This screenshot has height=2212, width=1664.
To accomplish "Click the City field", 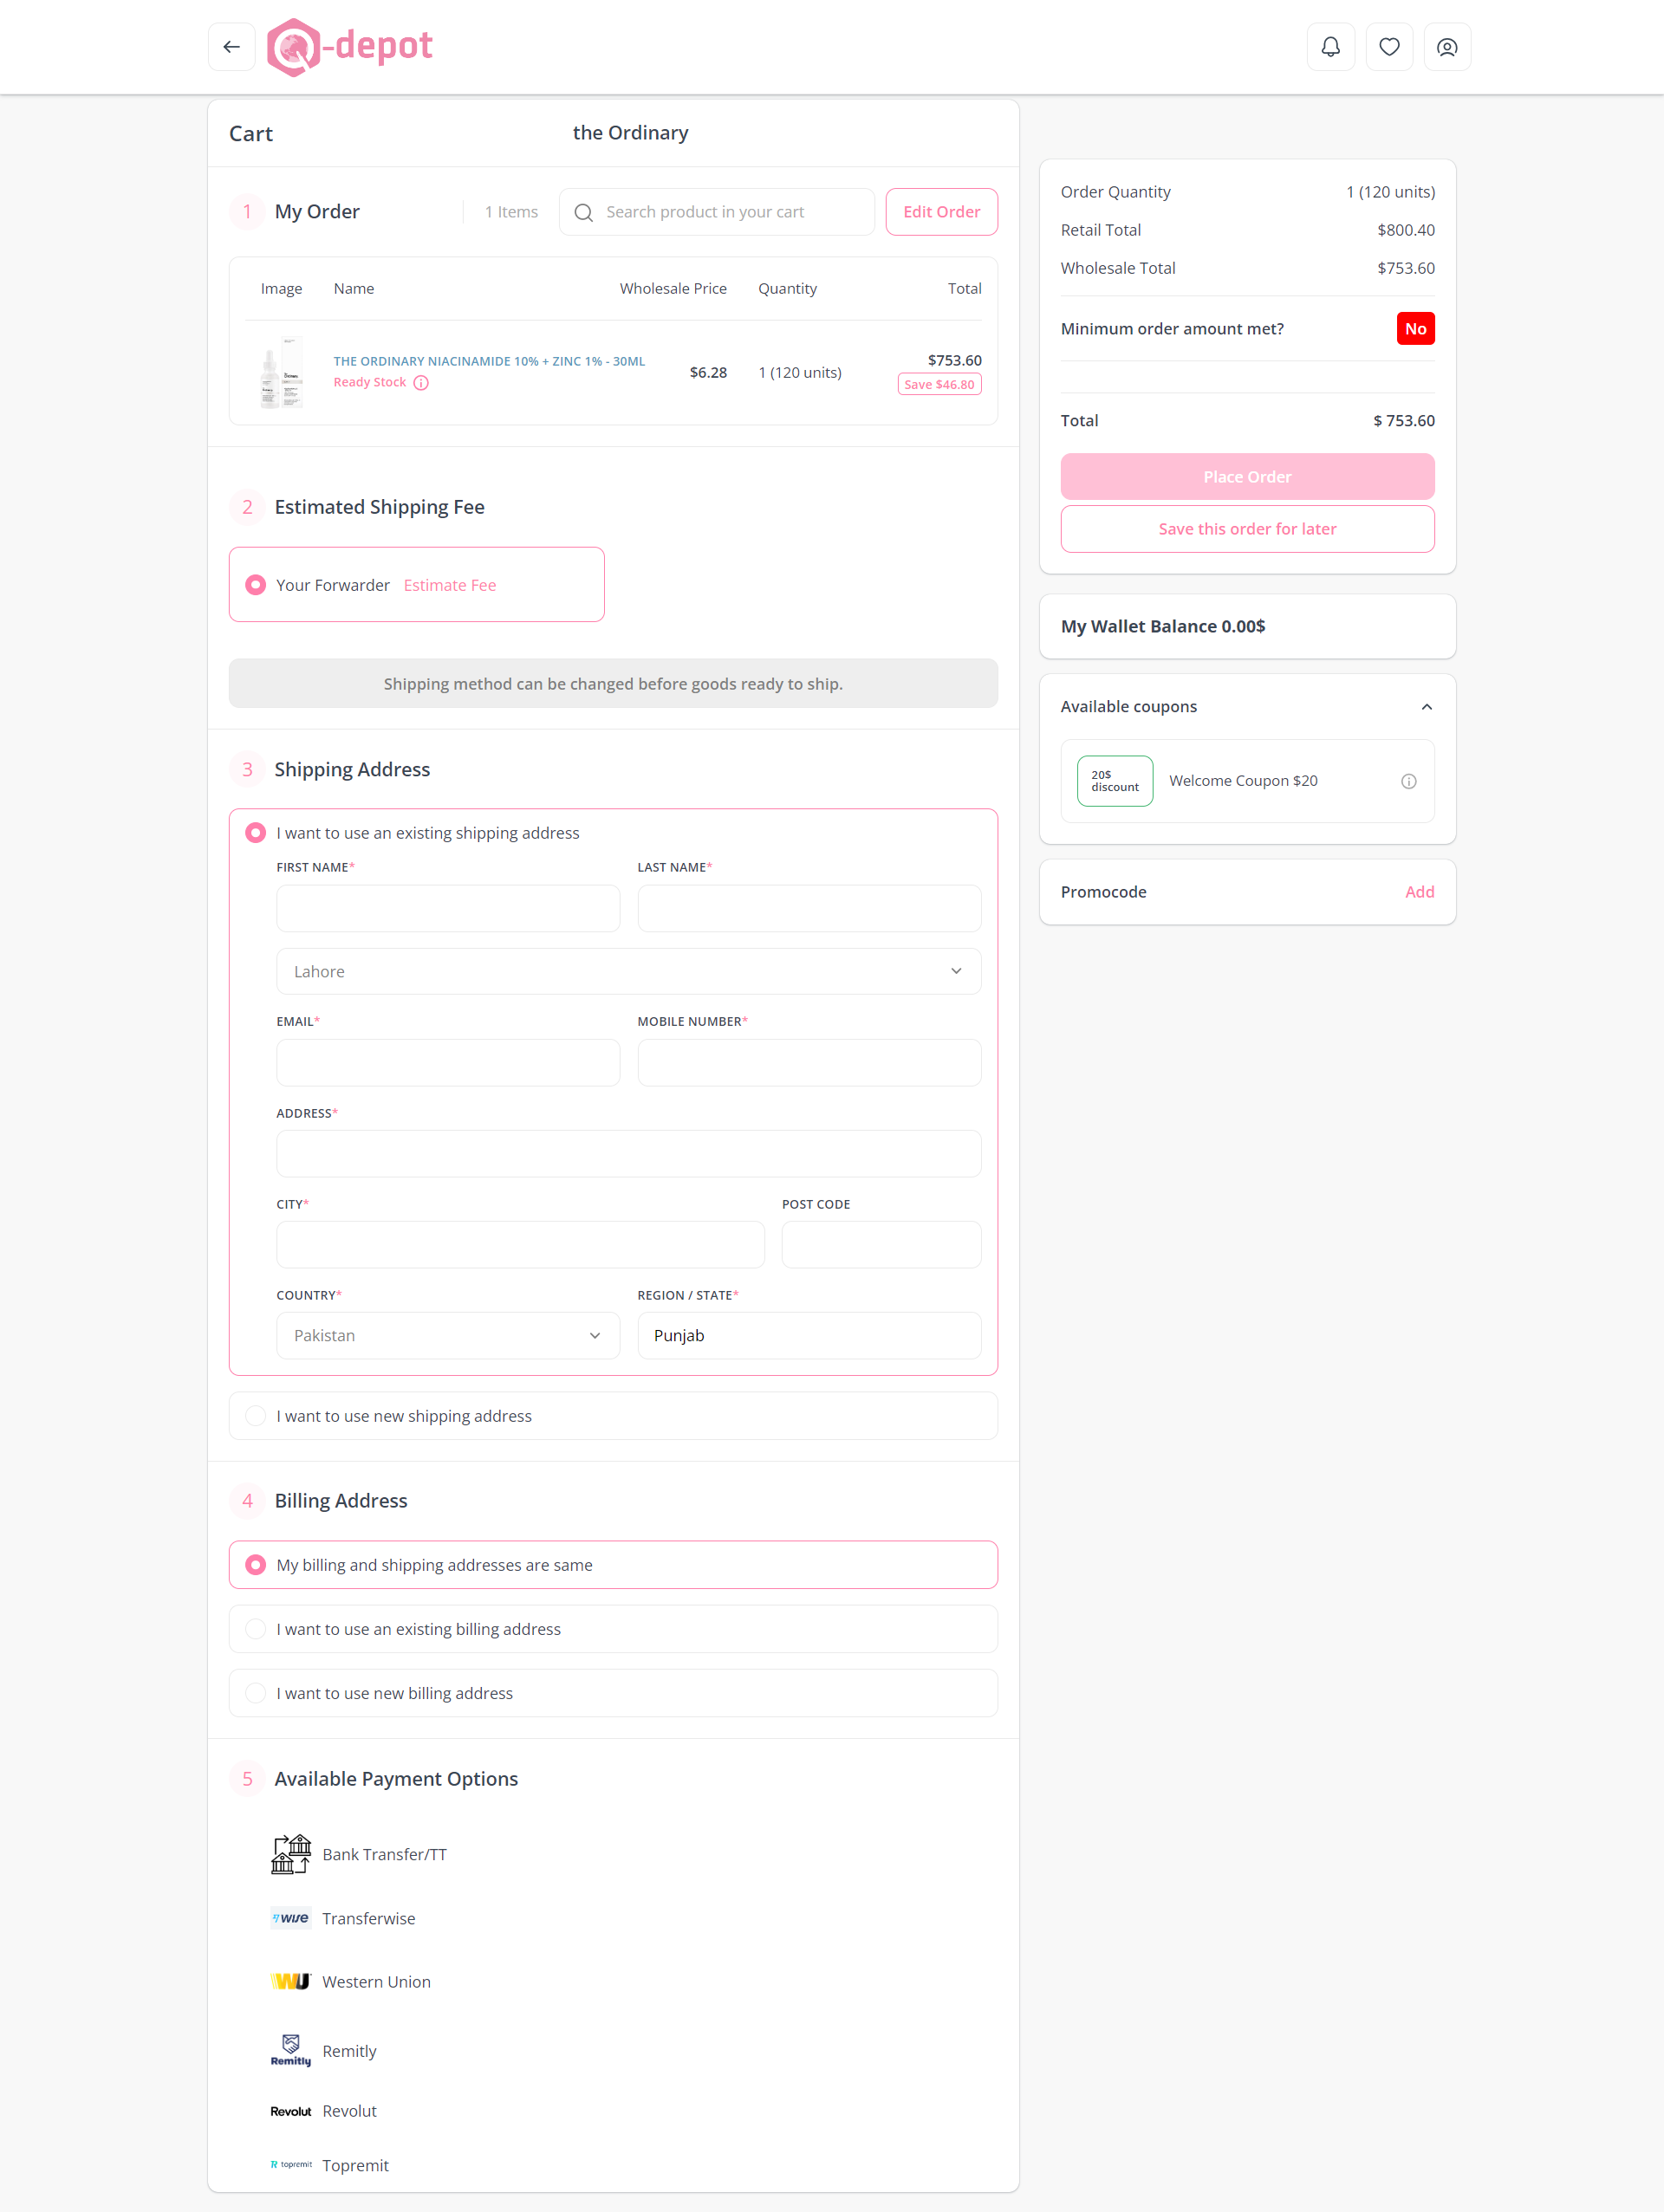I will pyautogui.click(x=520, y=1244).
